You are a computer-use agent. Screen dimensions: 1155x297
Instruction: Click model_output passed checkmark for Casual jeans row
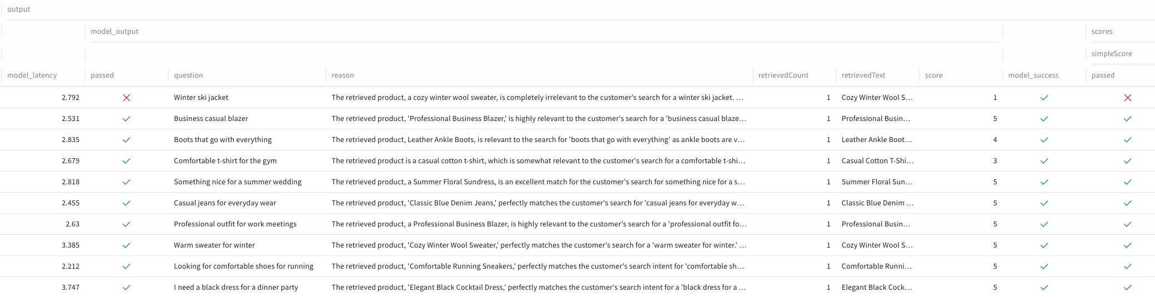tap(127, 203)
